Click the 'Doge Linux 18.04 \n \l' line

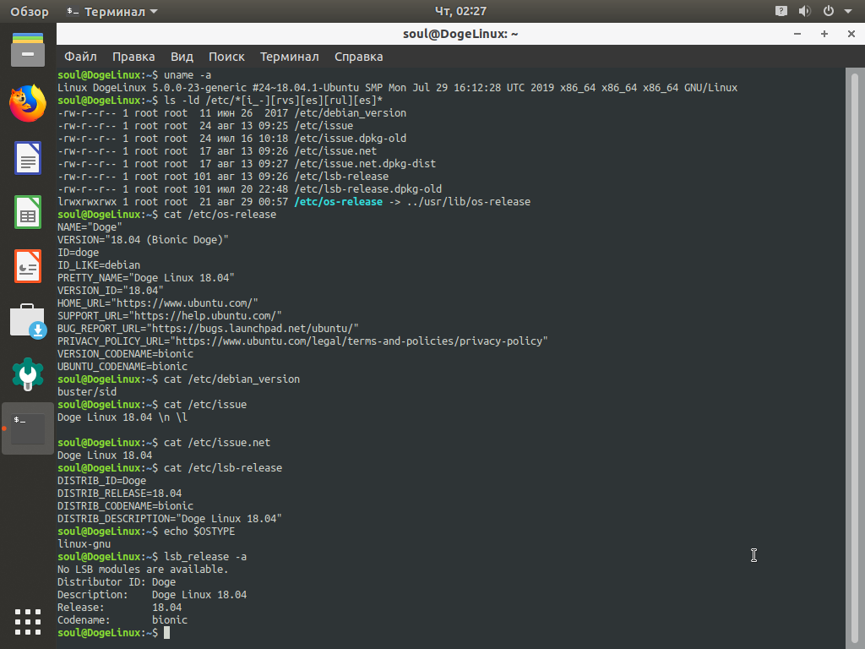click(x=122, y=417)
